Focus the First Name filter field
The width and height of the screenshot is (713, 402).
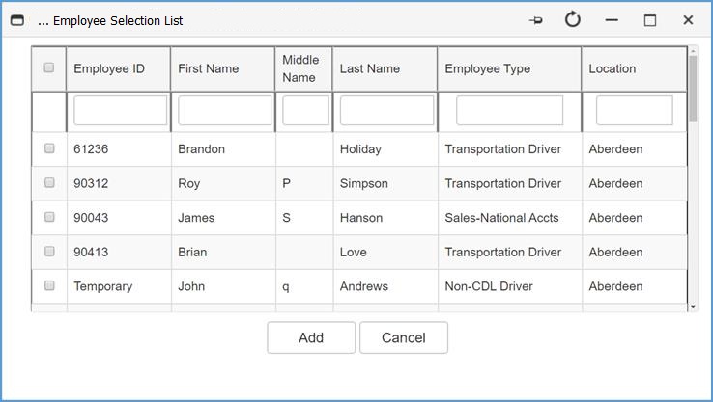[224, 111]
